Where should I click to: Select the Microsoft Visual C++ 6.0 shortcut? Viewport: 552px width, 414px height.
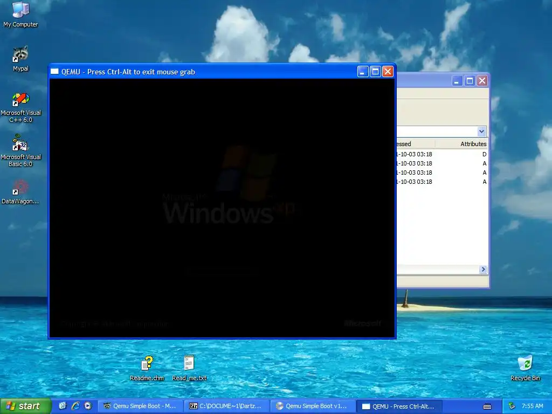pyautogui.click(x=20, y=107)
